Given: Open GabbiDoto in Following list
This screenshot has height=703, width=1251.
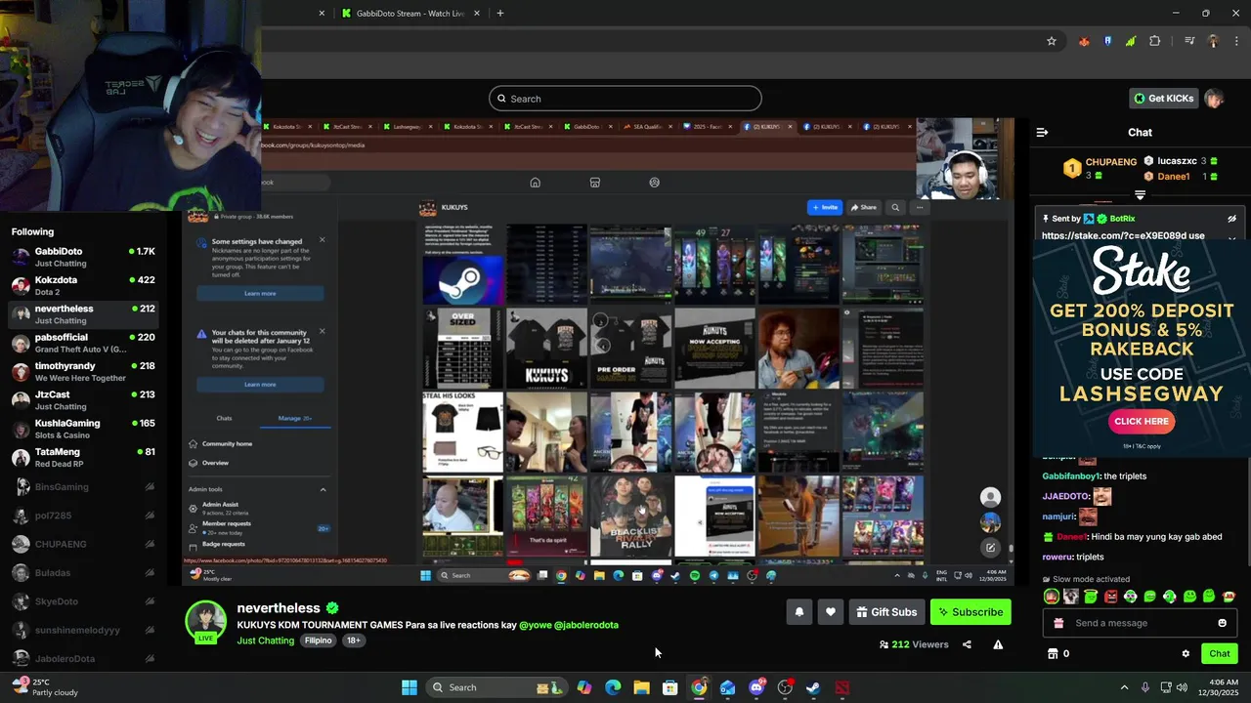Looking at the screenshot, I should pyautogui.click(x=82, y=257).
